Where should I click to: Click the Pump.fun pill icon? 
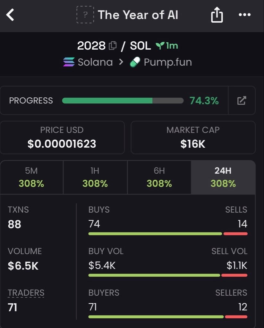tap(135, 62)
